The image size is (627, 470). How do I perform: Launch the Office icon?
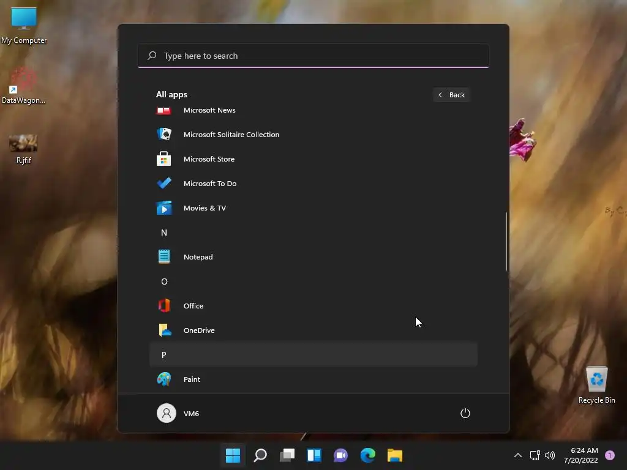point(164,306)
